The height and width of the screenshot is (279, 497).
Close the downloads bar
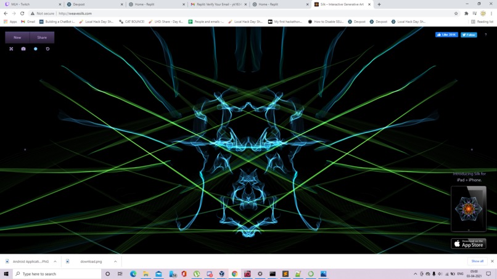click(492, 261)
